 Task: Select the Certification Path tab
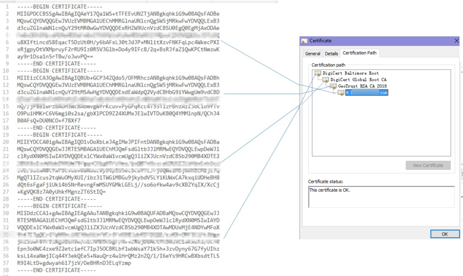(x=359, y=53)
